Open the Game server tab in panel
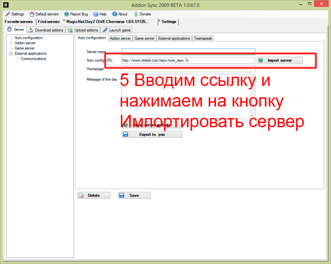Image resolution: width=331 pixels, height=264 pixels. point(144,38)
